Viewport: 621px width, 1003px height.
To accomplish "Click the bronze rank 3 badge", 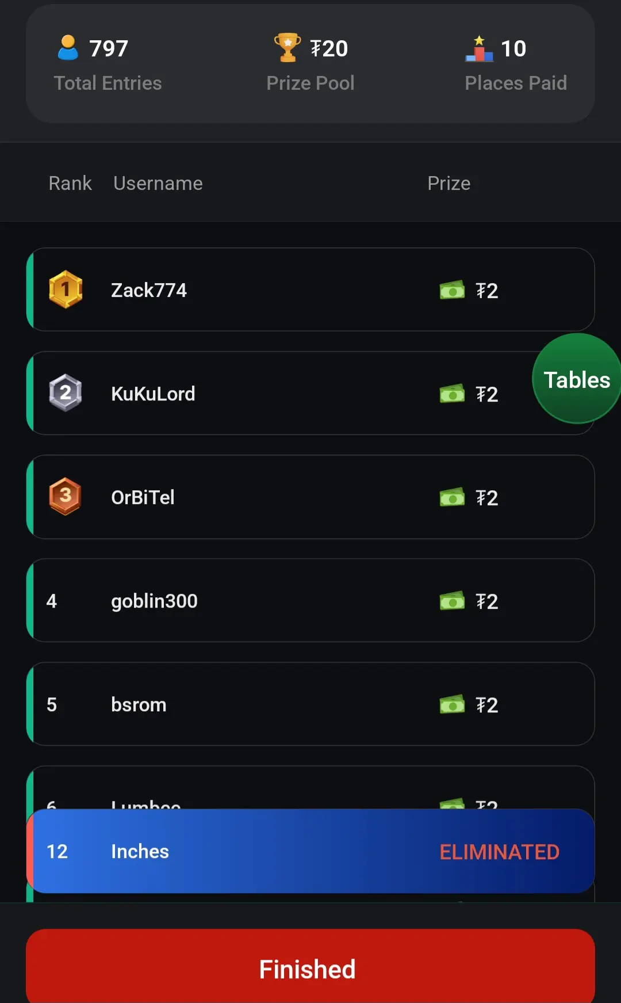I will click(66, 496).
